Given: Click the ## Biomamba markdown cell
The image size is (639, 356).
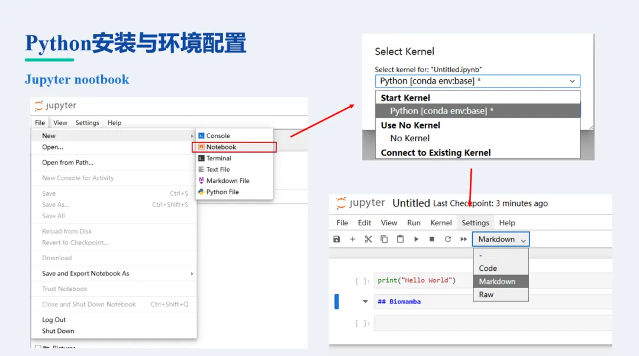Looking at the screenshot, I should click(493, 302).
